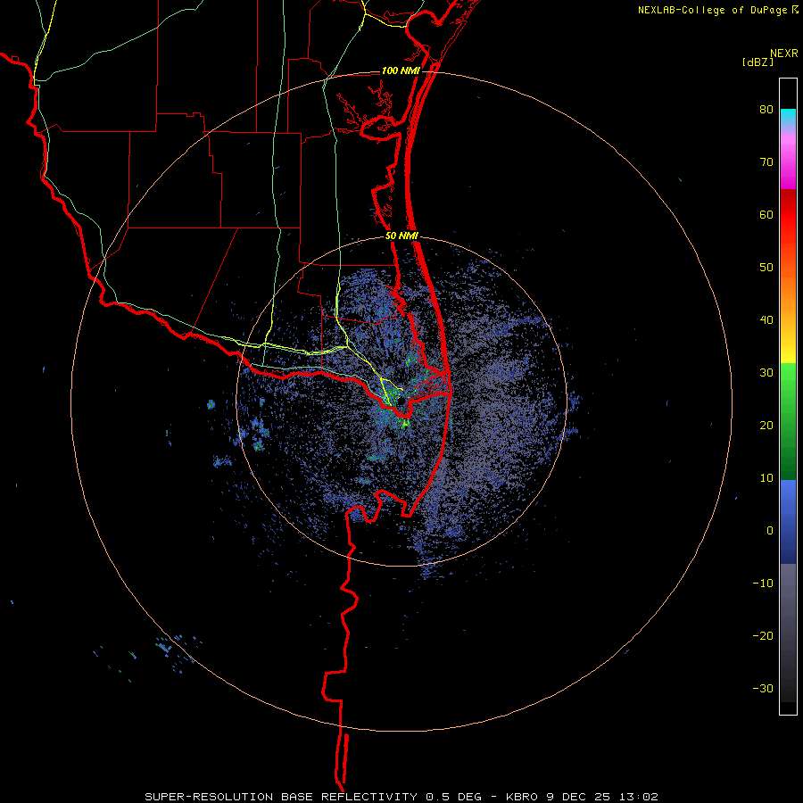Click the red segment of the color bar
The image size is (803, 803).
click(x=788, y=220)
